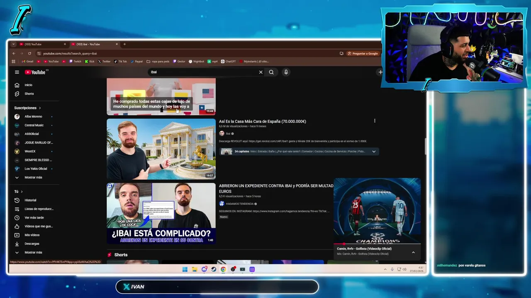Open the ChatGPT bookmark
531x298 pixels.
click(x=228, y=61)
